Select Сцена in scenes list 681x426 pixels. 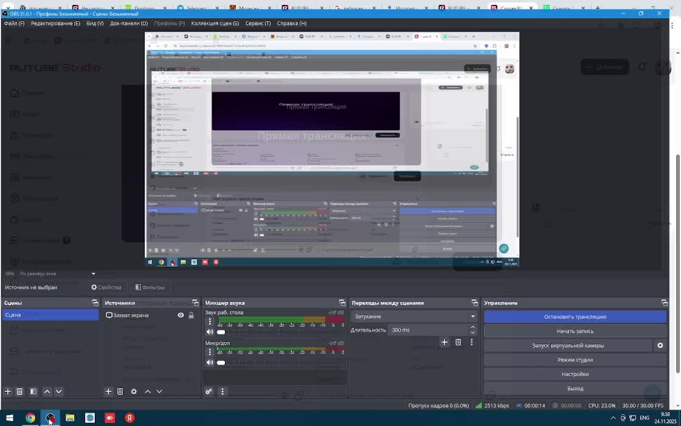click(50, 315)
